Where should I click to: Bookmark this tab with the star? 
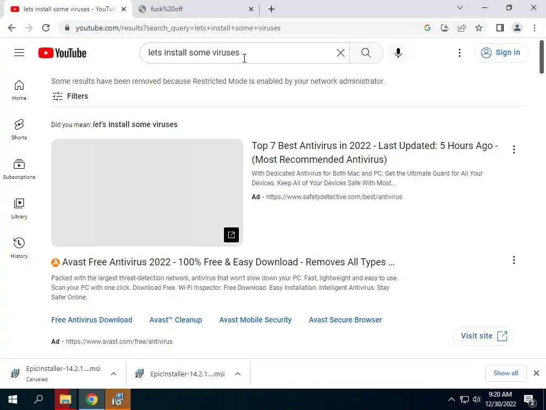[479, 28]
